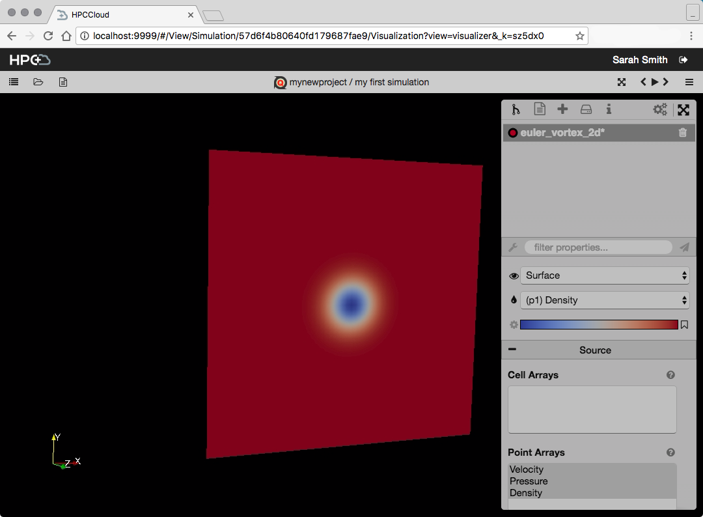Reset the camera using the toolbar expand icon
Screen dimensions: 703x517
tap(622, 82)
